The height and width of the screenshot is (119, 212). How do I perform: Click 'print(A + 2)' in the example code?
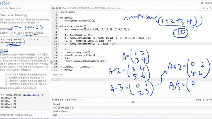[x=8, y=98]
